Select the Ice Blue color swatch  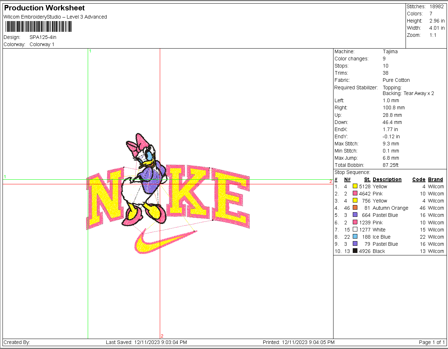coord(355,236)
